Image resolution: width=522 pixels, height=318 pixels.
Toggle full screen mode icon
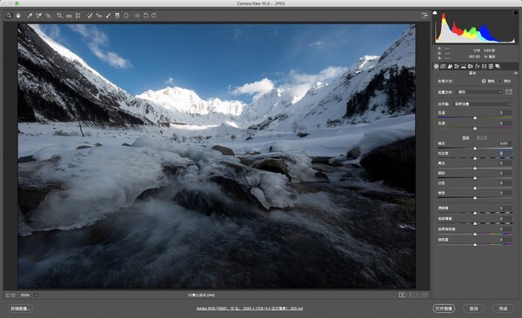(425, 16)
